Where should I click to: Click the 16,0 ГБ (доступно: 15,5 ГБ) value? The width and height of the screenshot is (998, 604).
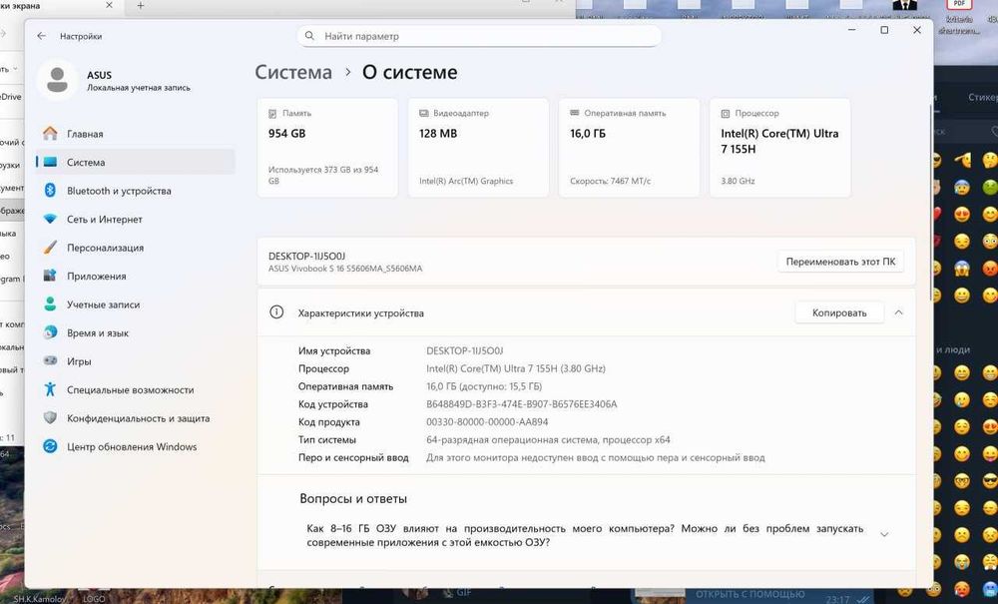click(x=484, y=386)
